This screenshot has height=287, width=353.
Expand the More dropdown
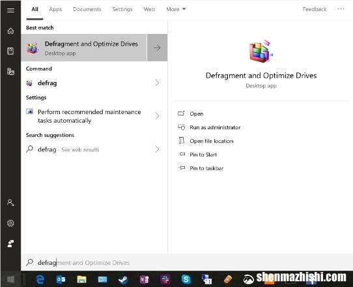[x=176, y=9]
